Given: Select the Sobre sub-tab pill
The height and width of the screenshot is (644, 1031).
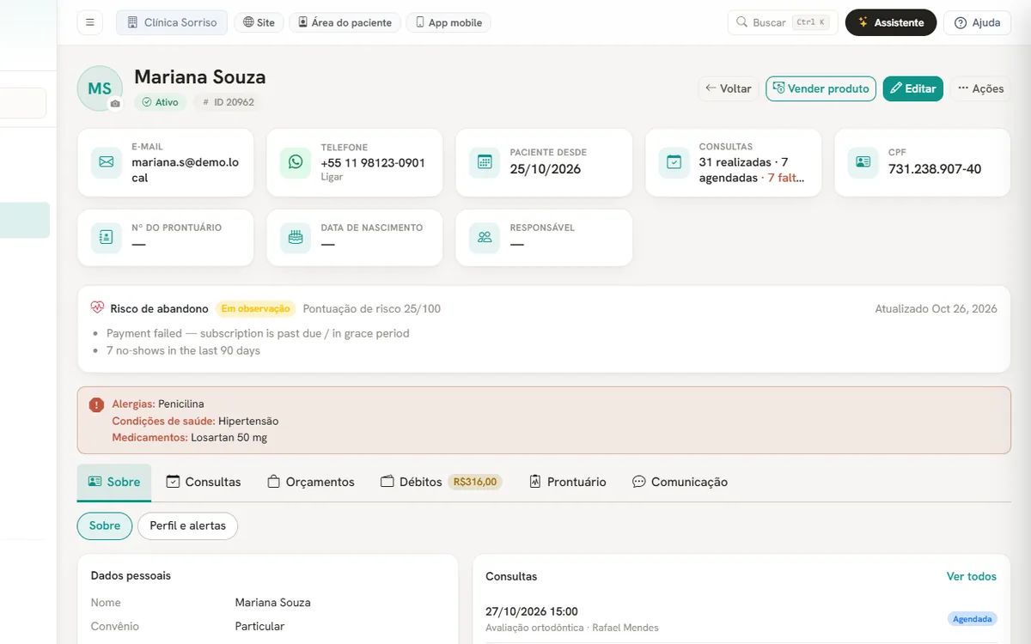Looking at the screenshot, I should [105, 526].
